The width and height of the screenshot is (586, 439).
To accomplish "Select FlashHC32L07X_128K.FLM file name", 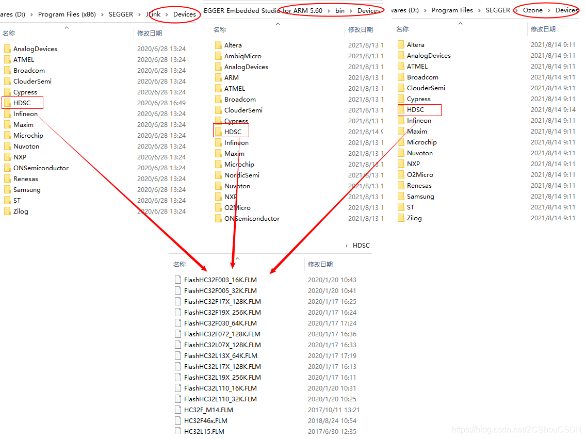I will coord(222,345).
